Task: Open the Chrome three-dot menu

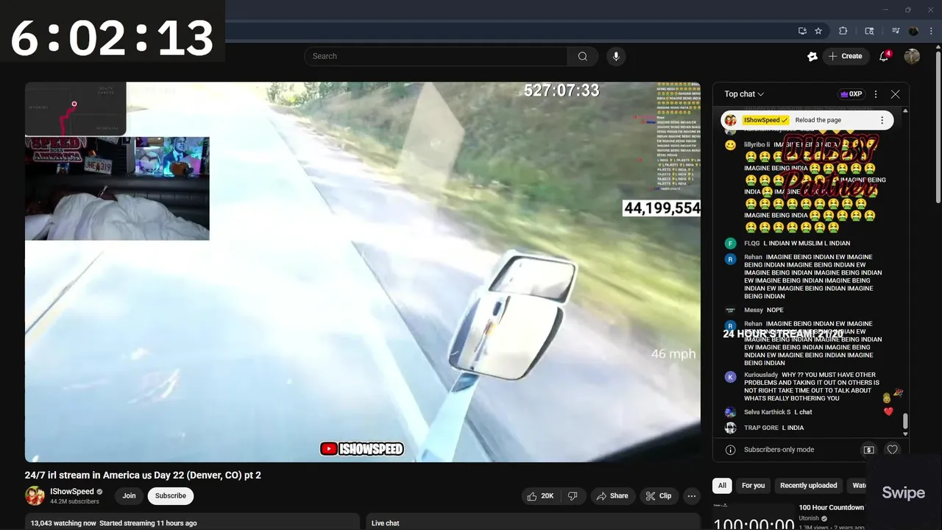Action: [x=931, y=31]
